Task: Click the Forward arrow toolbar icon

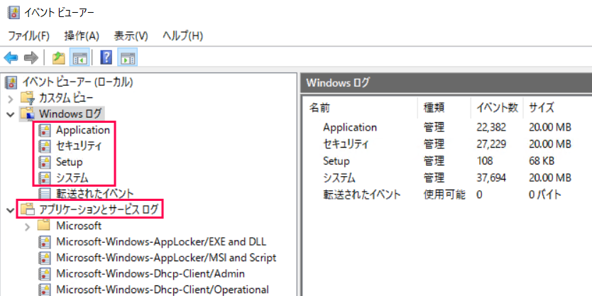Action: point(31,57)
